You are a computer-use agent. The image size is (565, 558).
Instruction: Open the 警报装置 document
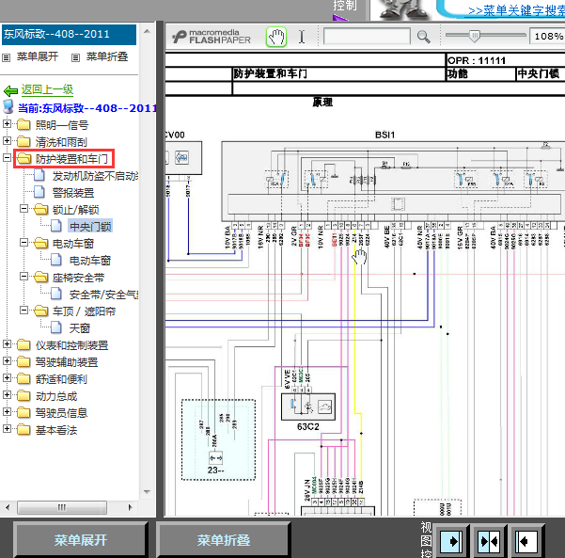(x=73, y=193)
